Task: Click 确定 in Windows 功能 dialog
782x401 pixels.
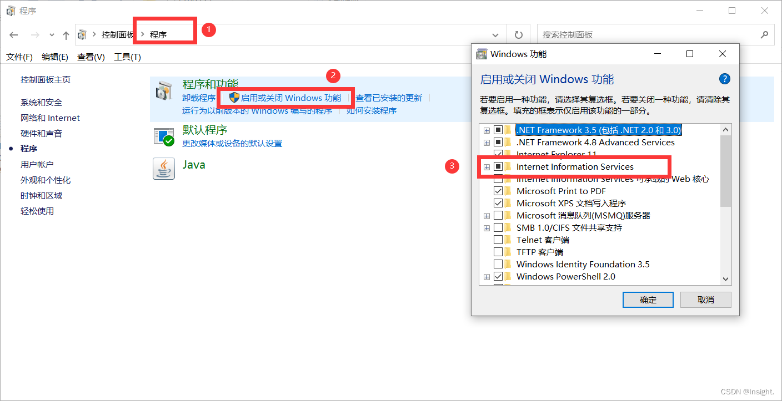Action: pyautogui.click(x=648, y=300)
